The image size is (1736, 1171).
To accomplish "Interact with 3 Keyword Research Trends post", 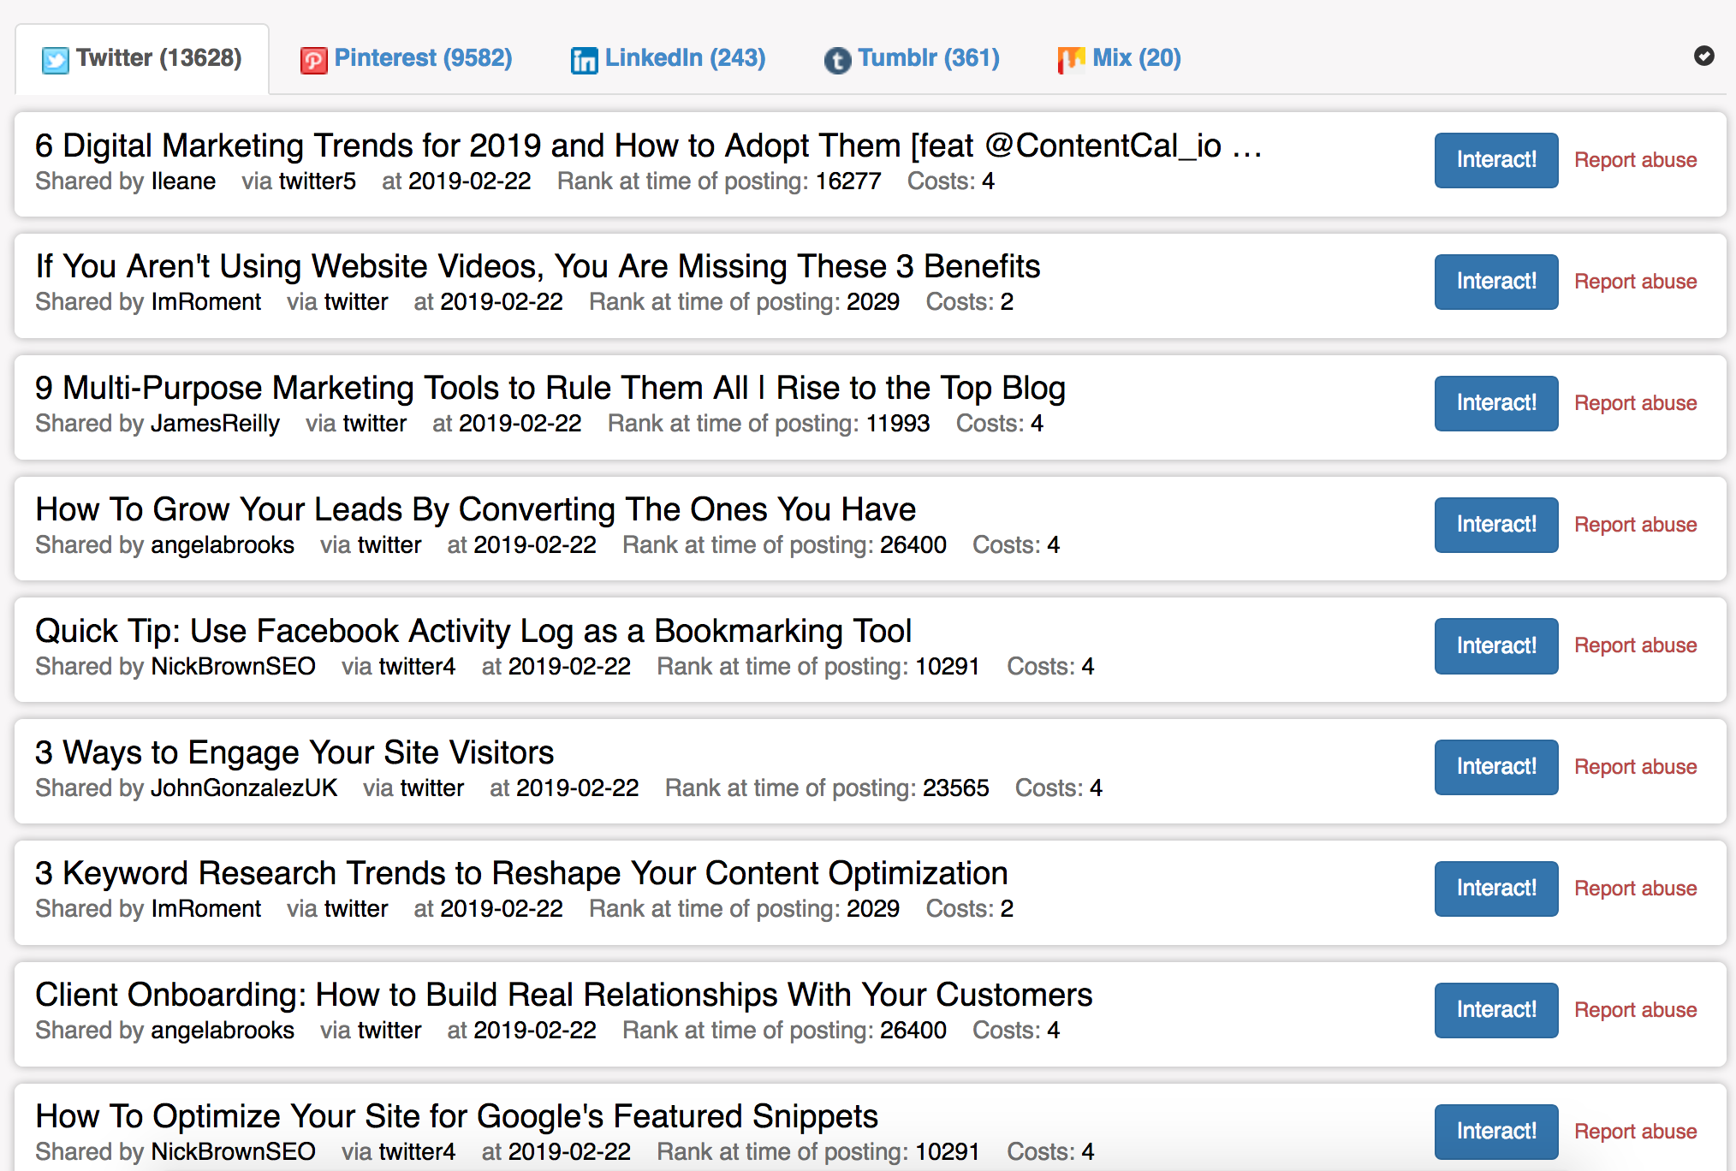I will [x=1496, y=889].
